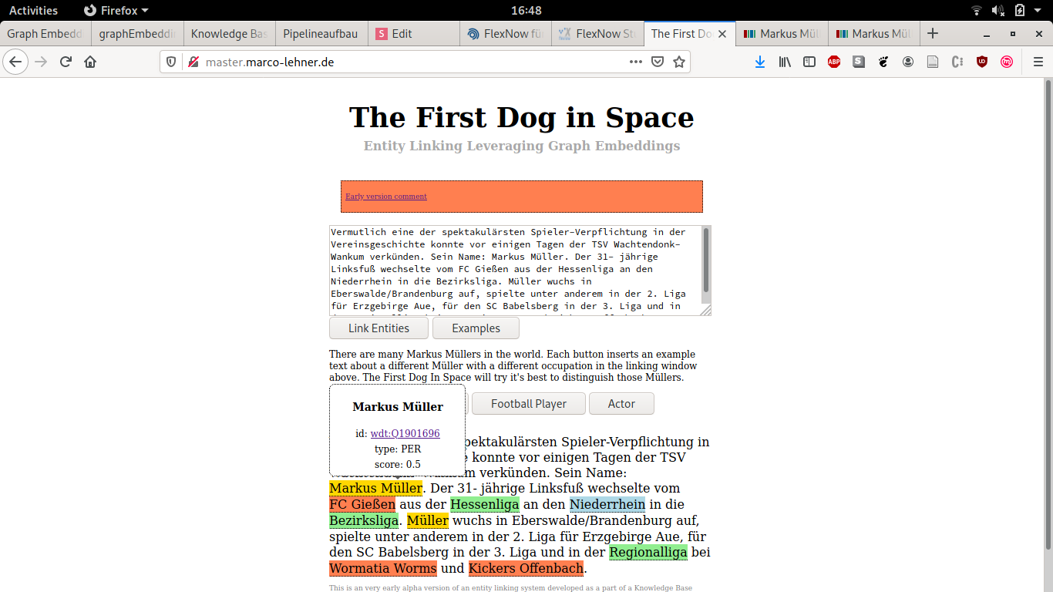Switch to Graph Embedd tab
Screen dimensions: 1053x592
(x=45, y=33)
